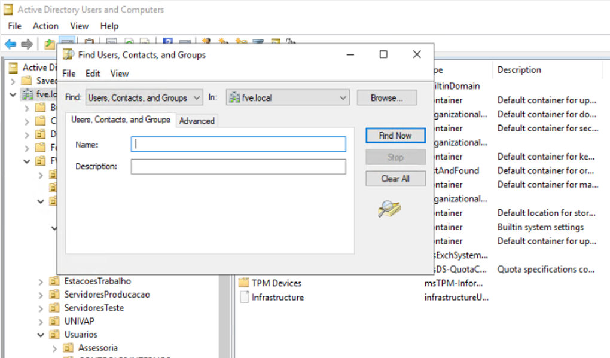Image resolution: width=610 pixels, height=358 pixels.
Task: Focus the Name input field
Action: point(239,144)
